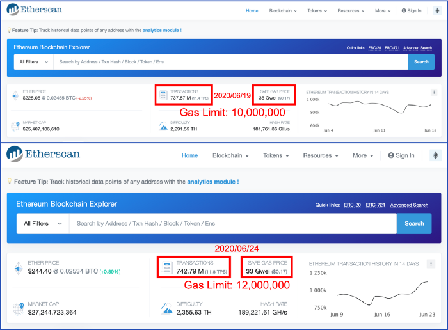Open the More menu in the lower navigation bar

363,155
